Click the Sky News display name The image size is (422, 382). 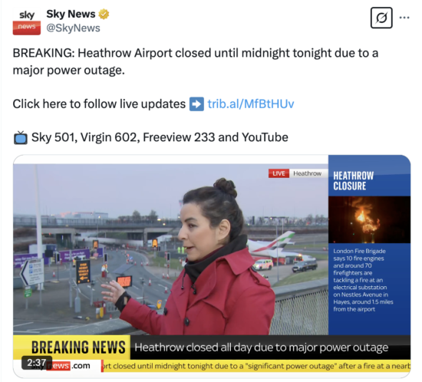tap(71, 14)
